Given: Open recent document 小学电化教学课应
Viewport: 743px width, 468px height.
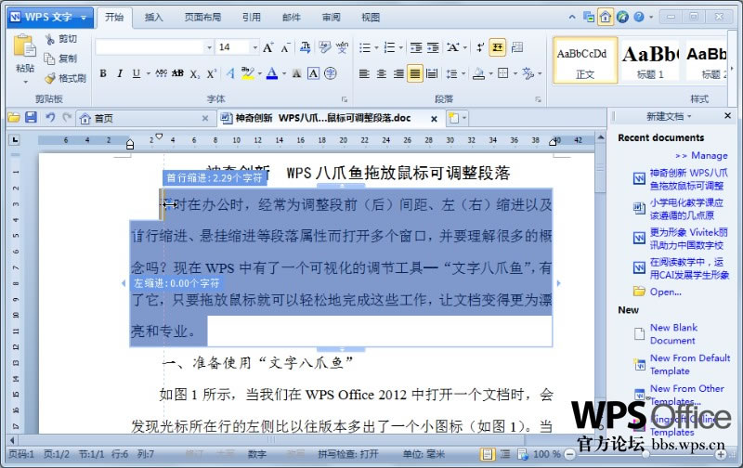Looking at the screenshot, I should (x=686, y=209).
